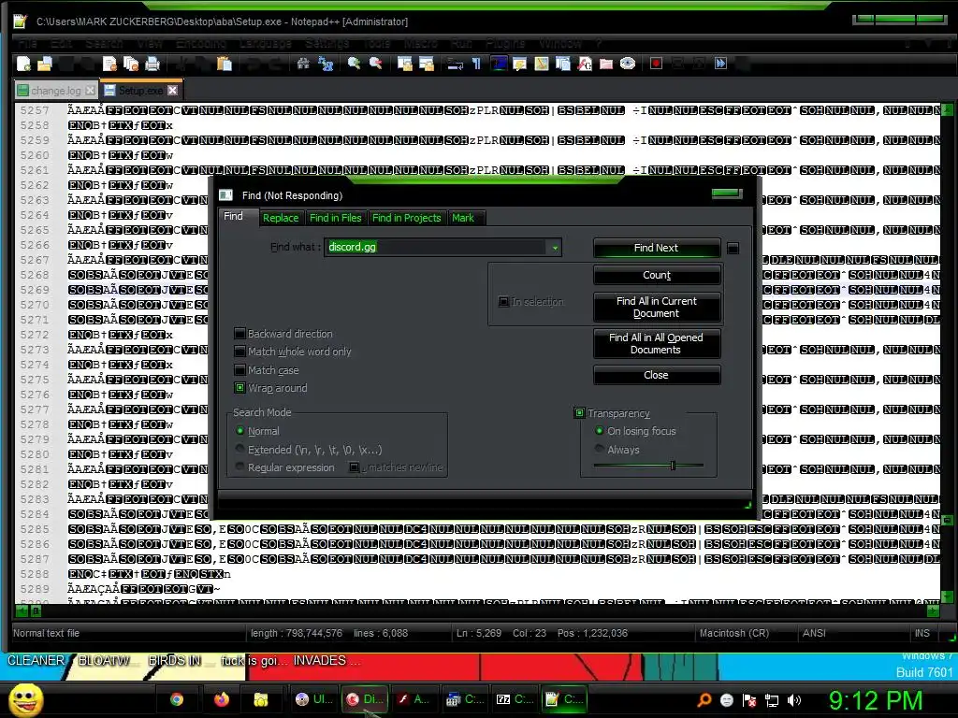Start macro recording with red record icon

point(656,64)
